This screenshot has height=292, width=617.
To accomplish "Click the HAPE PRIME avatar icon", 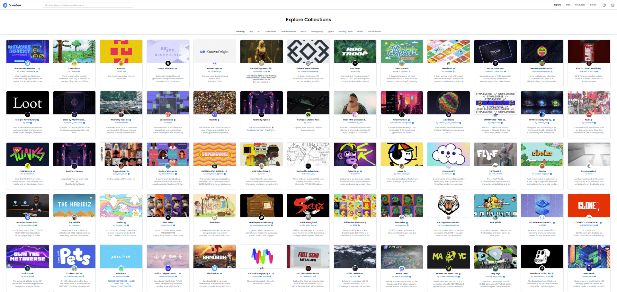I will 168,217.
